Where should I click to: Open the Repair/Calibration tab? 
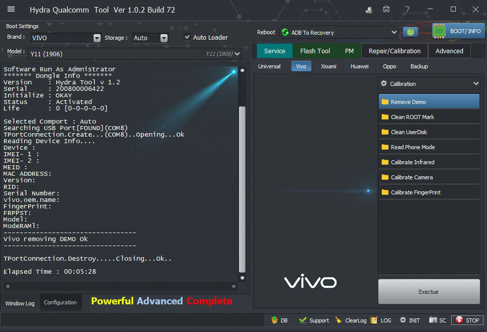coord(394,51)
